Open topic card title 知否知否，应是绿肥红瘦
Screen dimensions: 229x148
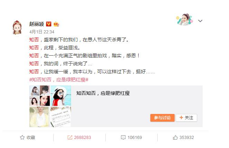tap(103, 93)
